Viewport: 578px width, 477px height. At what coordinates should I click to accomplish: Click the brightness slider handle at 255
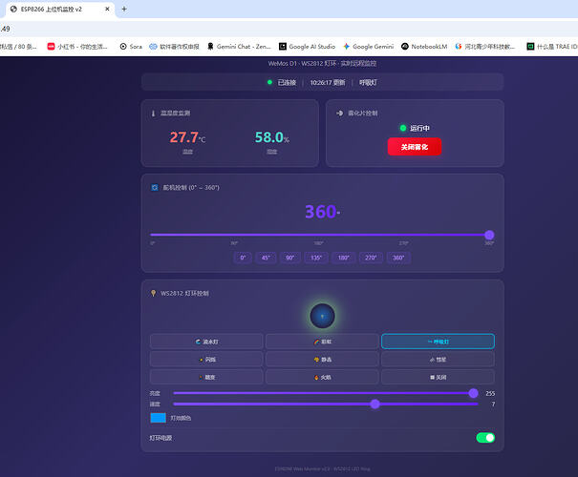coord(473,393)
